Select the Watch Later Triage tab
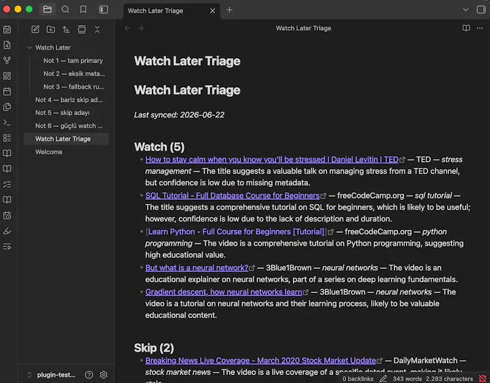This screenshot has width=490, height=383. coord(156,10)
